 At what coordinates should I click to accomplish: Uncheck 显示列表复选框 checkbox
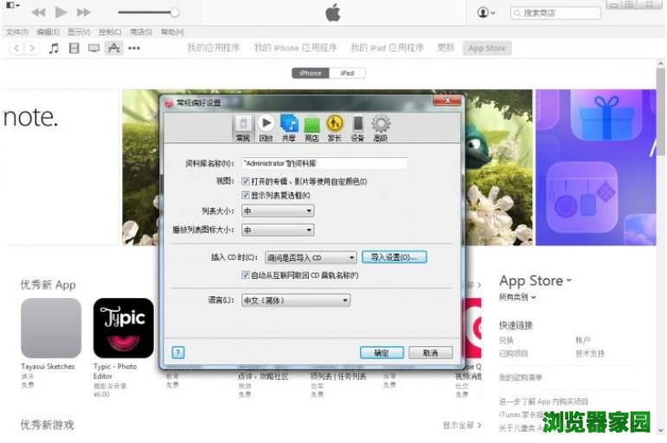245,195
